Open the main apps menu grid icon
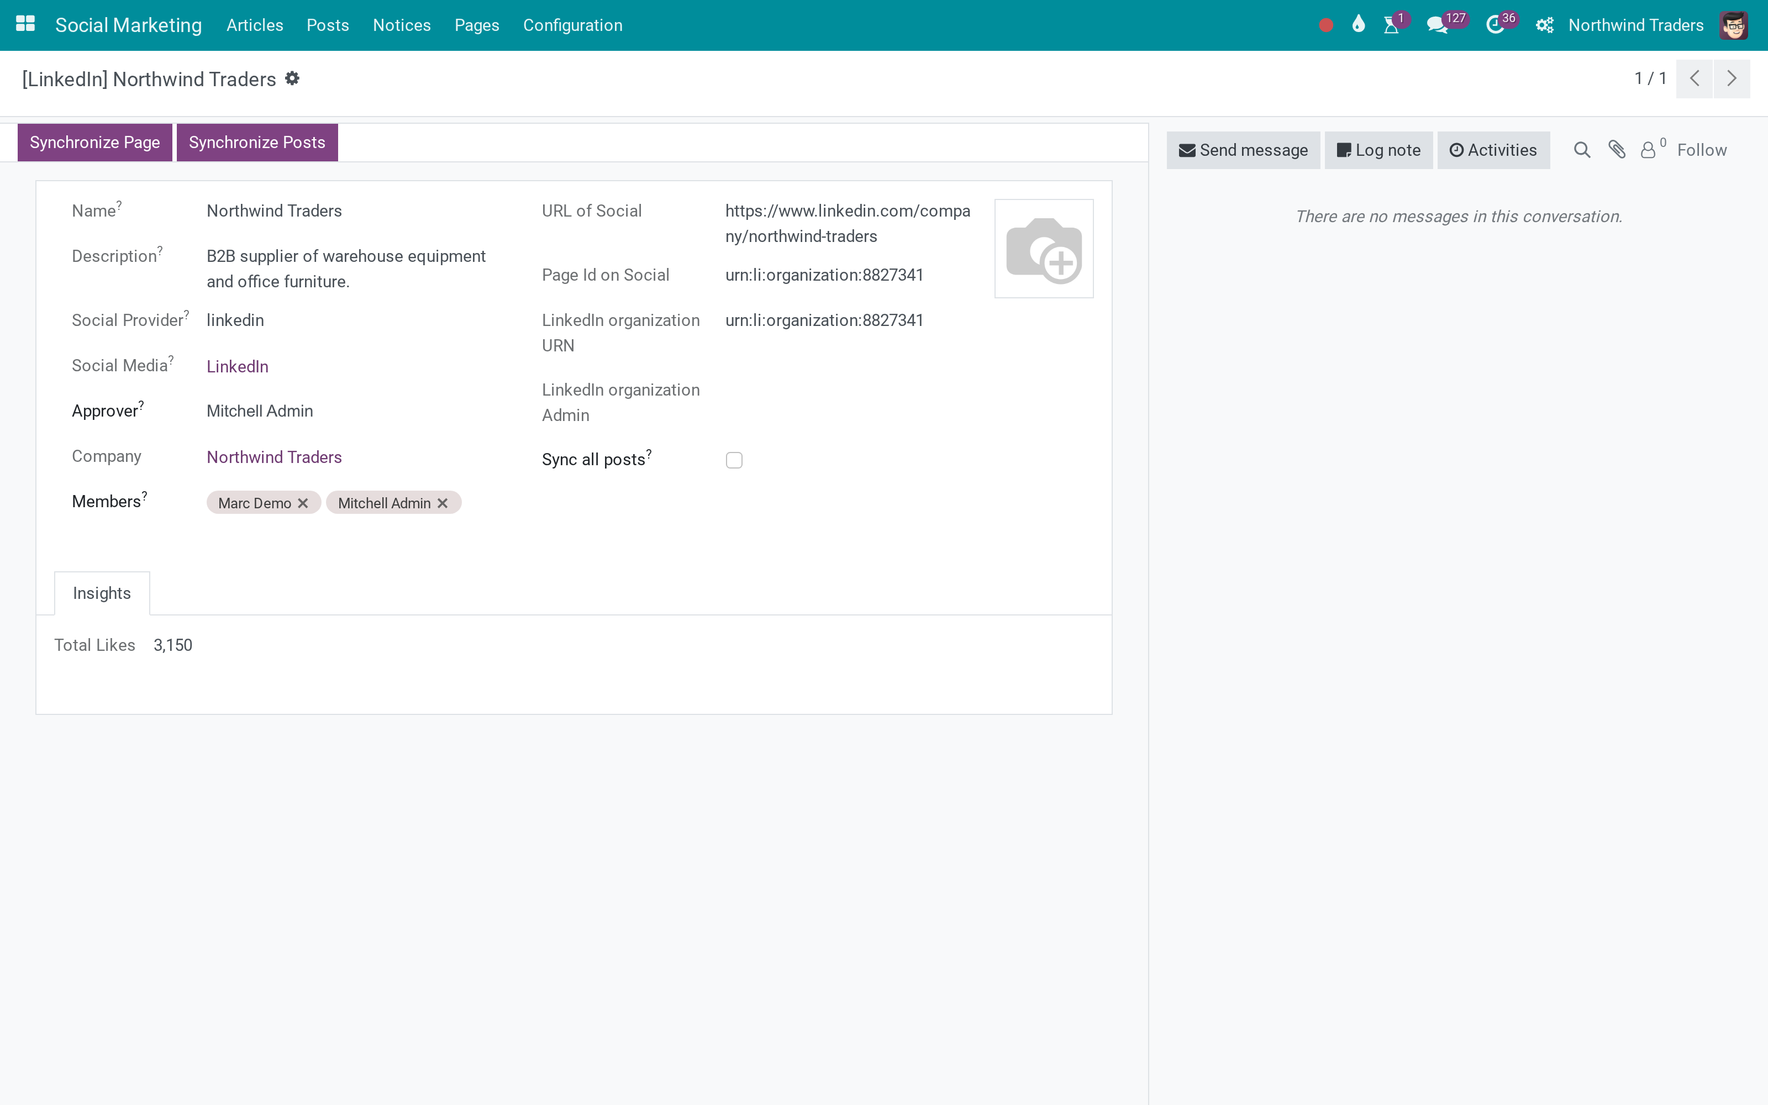The image size is (1768, 1105). tap(25, 24)
